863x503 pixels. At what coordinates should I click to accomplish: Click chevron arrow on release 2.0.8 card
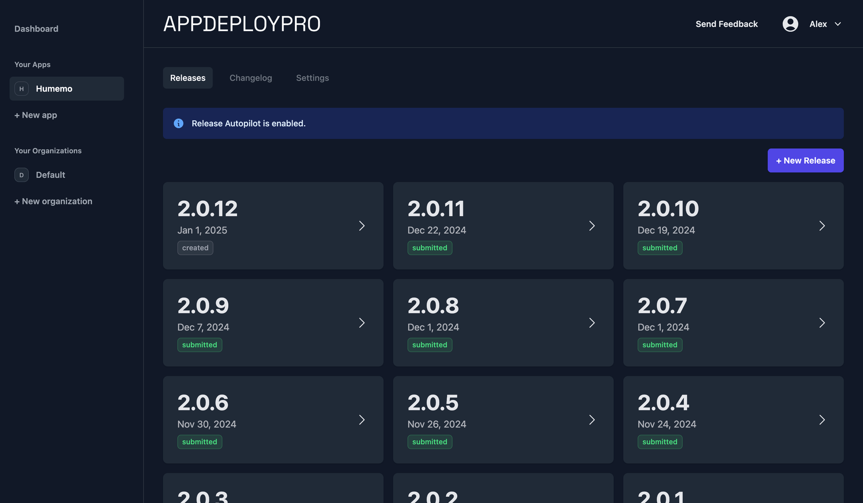592,322
